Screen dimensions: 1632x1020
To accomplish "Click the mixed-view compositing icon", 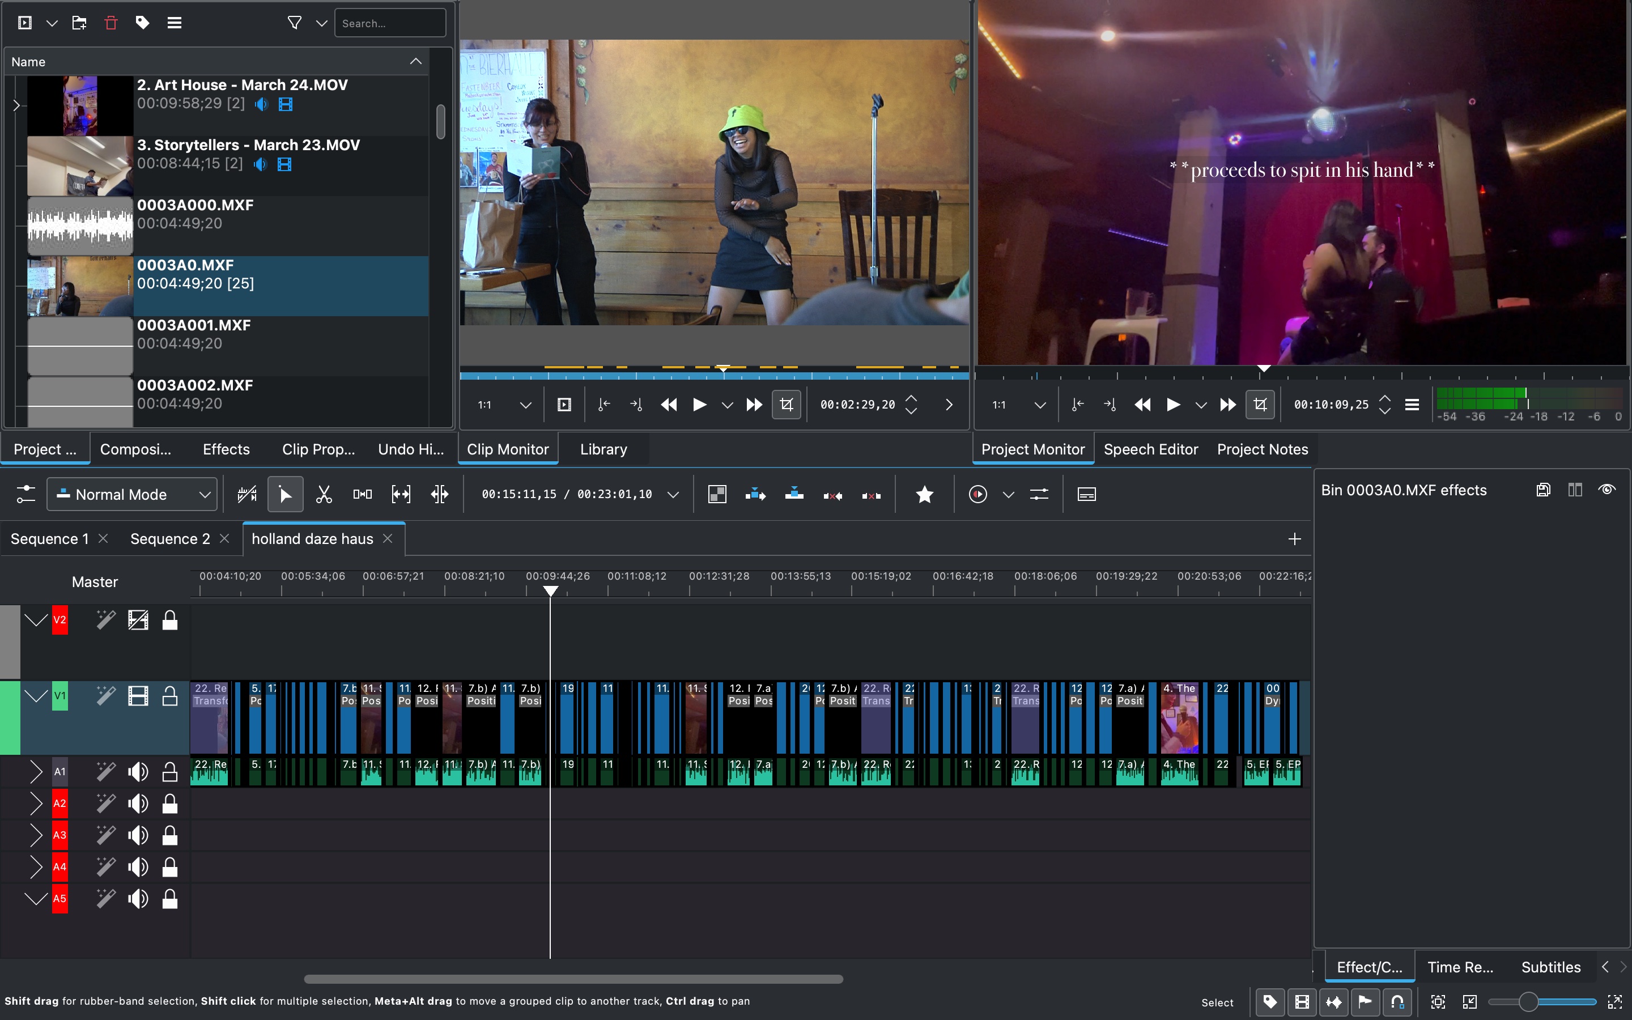I will [x=717, y=495].
